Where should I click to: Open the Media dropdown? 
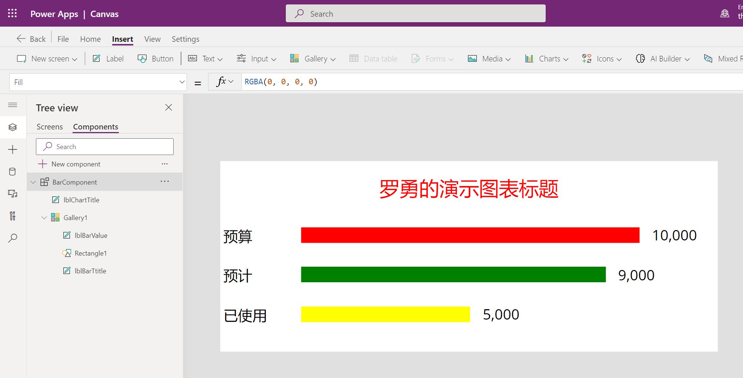point(489,58)
